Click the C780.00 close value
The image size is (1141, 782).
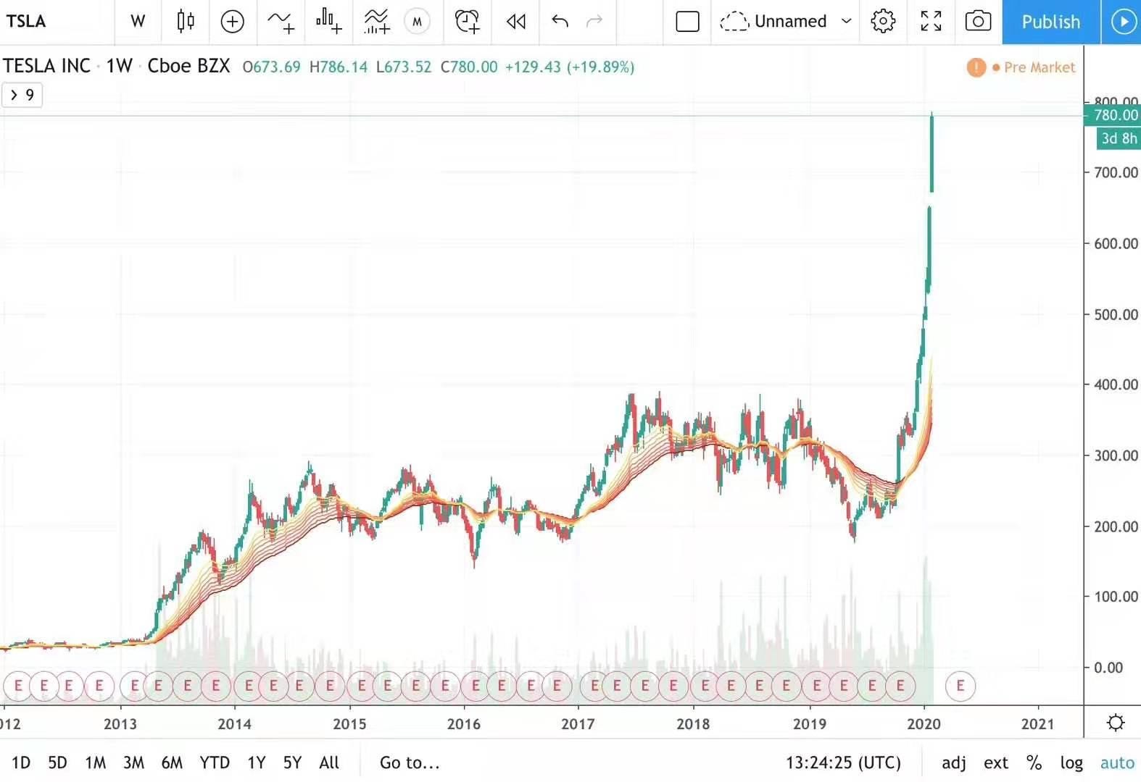tap(469, 67)
